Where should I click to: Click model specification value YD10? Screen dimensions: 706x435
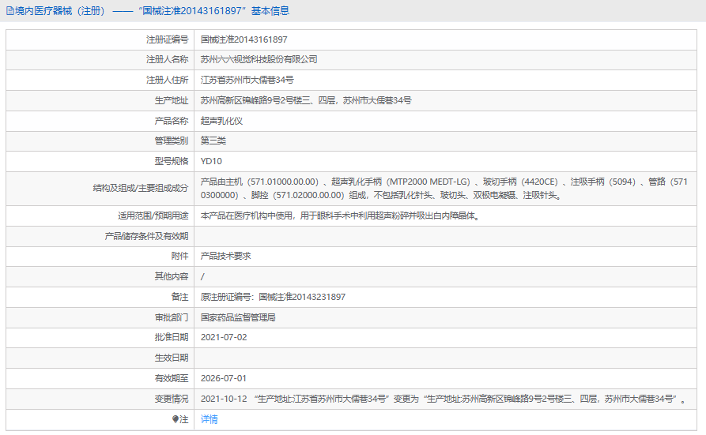coord(212,162)
